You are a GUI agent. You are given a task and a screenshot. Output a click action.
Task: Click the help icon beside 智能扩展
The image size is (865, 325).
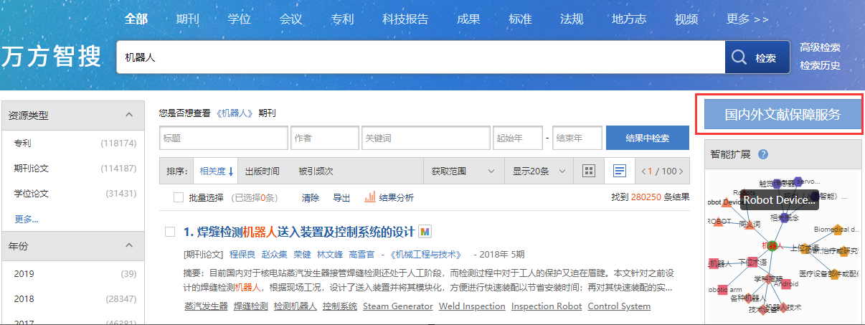tap(763, 154)
